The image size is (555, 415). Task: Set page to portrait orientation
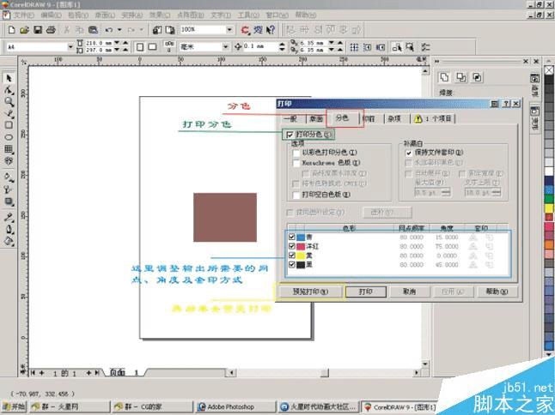pyautogui.click(x=140, y=47)
